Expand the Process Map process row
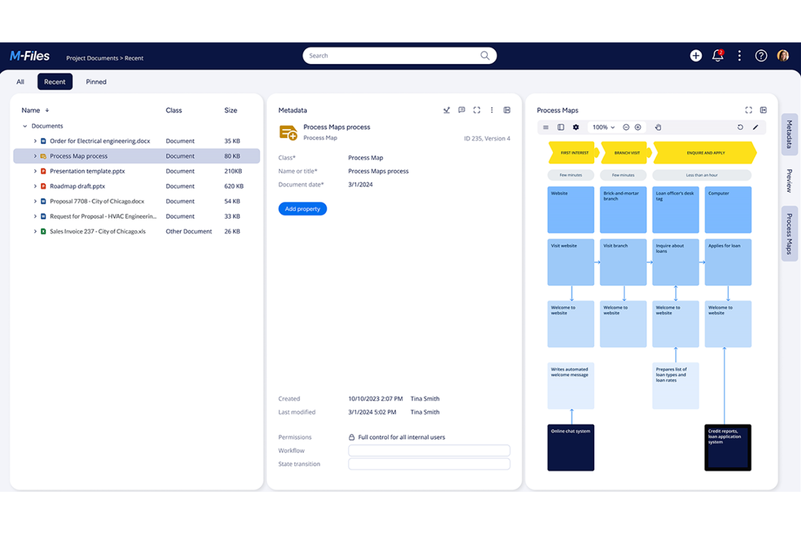Screen dimensions: 801x534 point(35,156)
